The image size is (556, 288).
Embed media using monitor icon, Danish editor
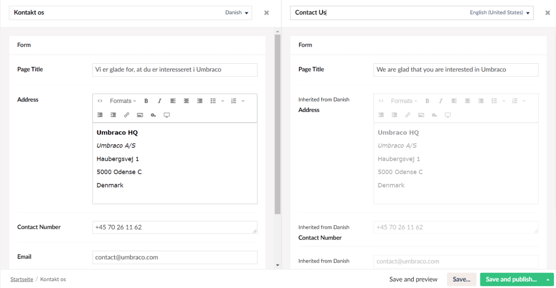coord(167,115)
